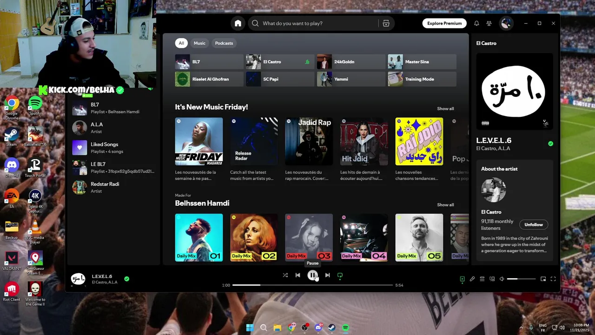Image resolution: width=595 pixels, height=335 pixels.
Task: Click the search field What do you want to play
Action: point(320,23)
